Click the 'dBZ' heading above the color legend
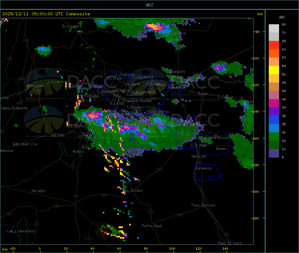The width and height of the screenshot is (299, 253). 282,17
